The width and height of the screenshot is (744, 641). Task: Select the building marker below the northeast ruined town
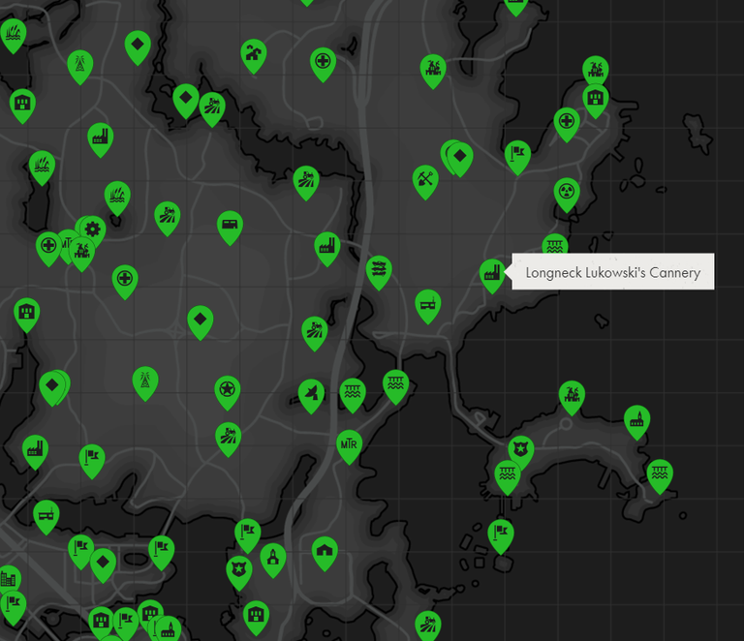(596, 100)
